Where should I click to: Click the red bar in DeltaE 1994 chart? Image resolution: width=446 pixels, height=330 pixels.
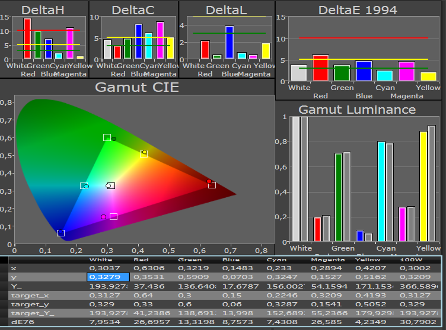point(320,68)
